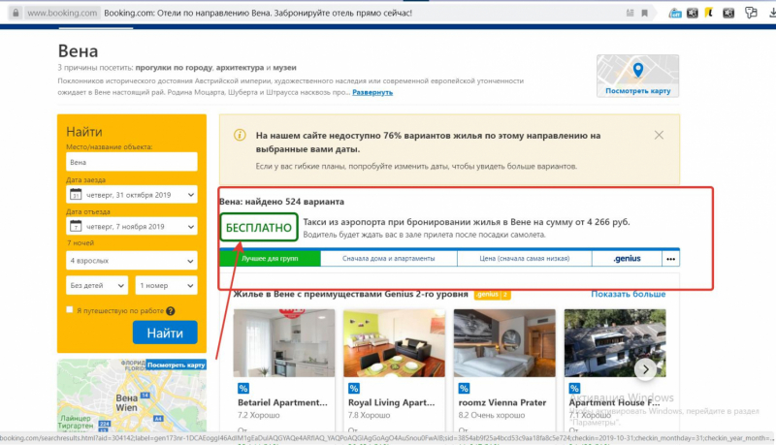Click the destination field containing 'Вена'
Image resolution: width=776 pixels, height=445 pixels.
pos(132,162)
